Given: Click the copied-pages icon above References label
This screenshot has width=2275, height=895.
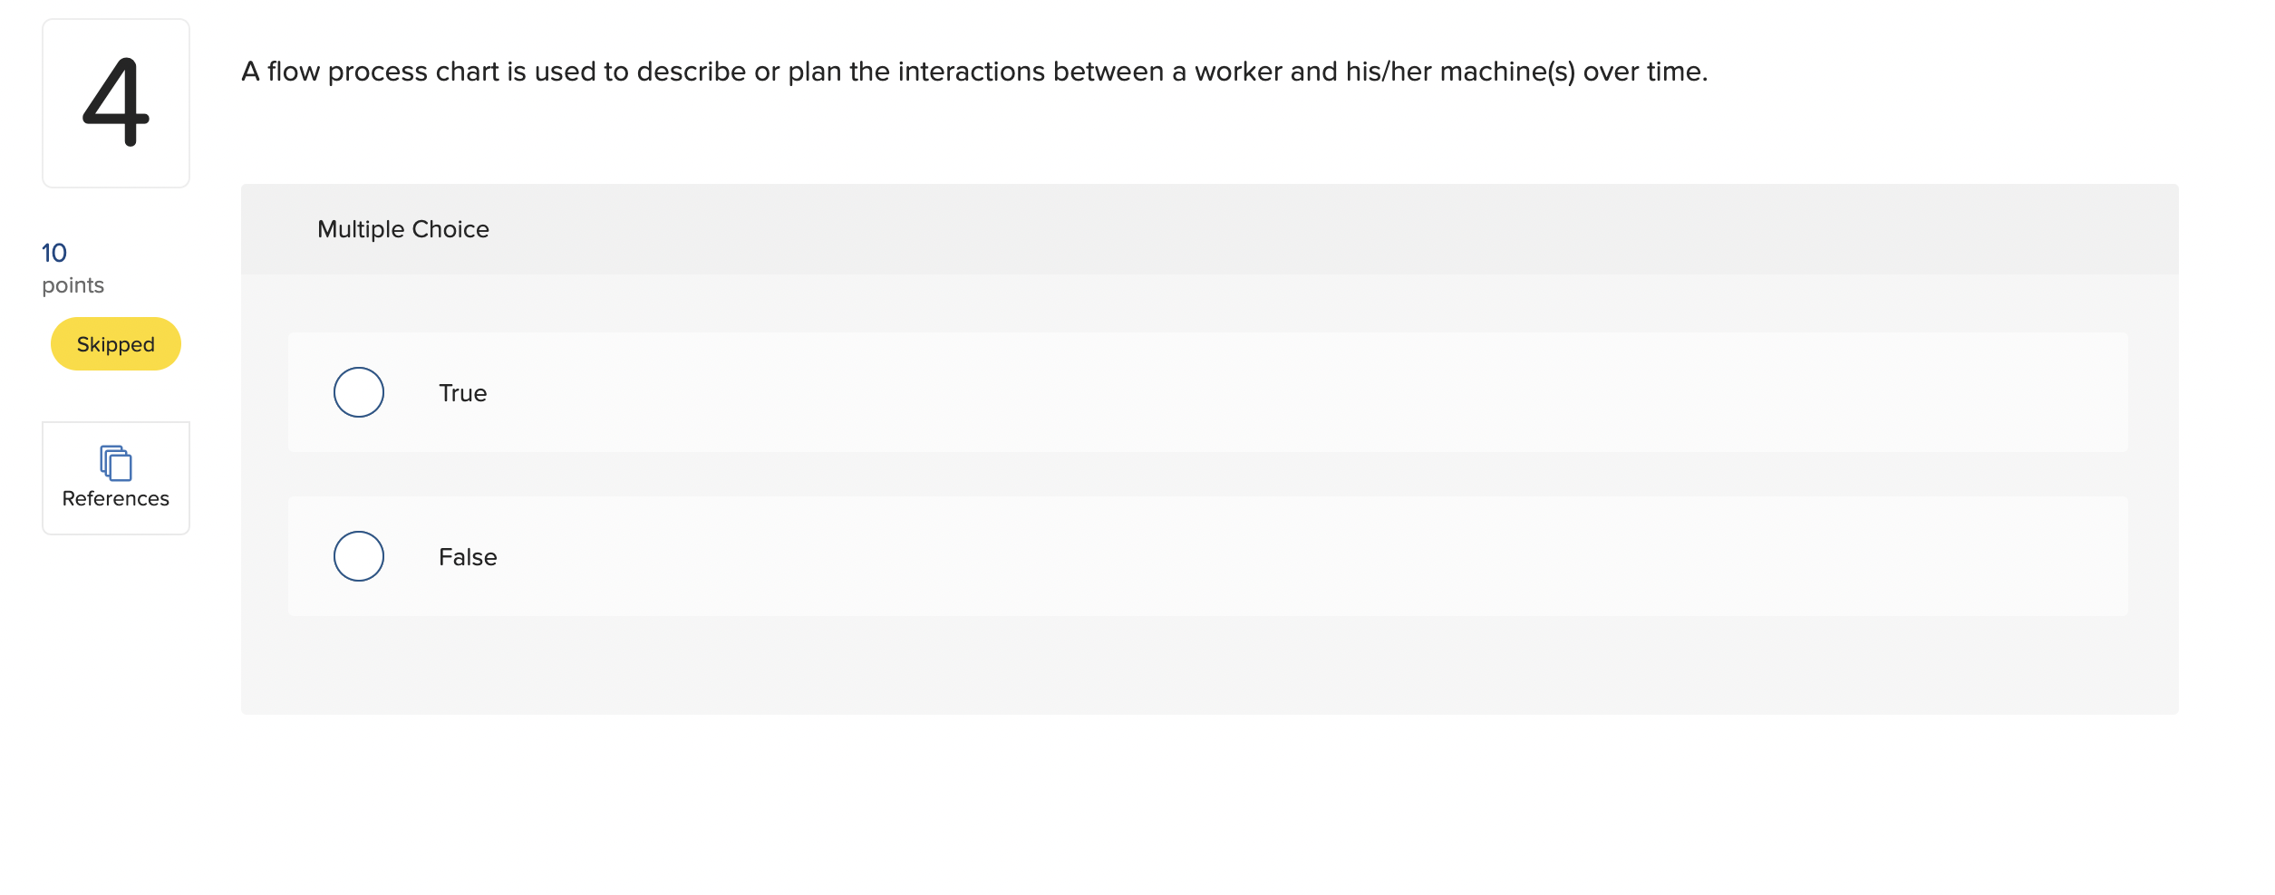Looking at the screenshot, I should [115, 465].
